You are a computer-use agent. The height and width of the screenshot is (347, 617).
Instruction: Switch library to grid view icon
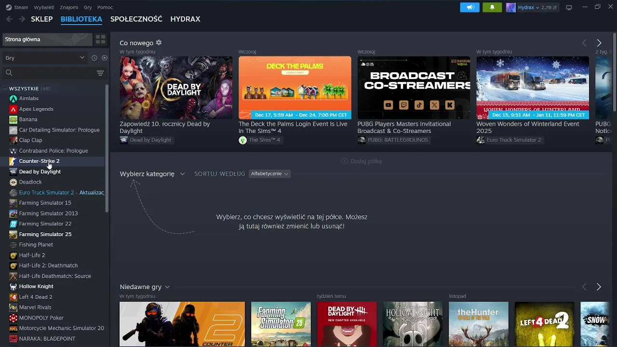(100, 40)
